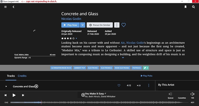Screen dimensions: 199x106
Task: Favorite the Concrete and Glass track
Action: 119,85
